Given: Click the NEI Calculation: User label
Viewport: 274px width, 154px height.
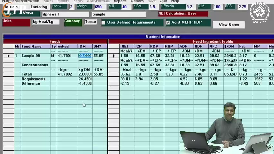Looking at the screenshot, I should [183, 13].
